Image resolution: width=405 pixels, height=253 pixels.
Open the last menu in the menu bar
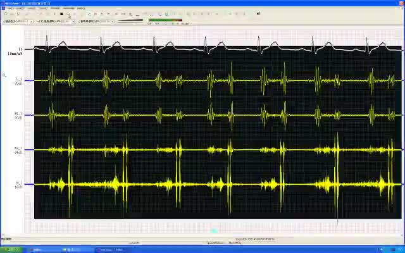(81, 8)
